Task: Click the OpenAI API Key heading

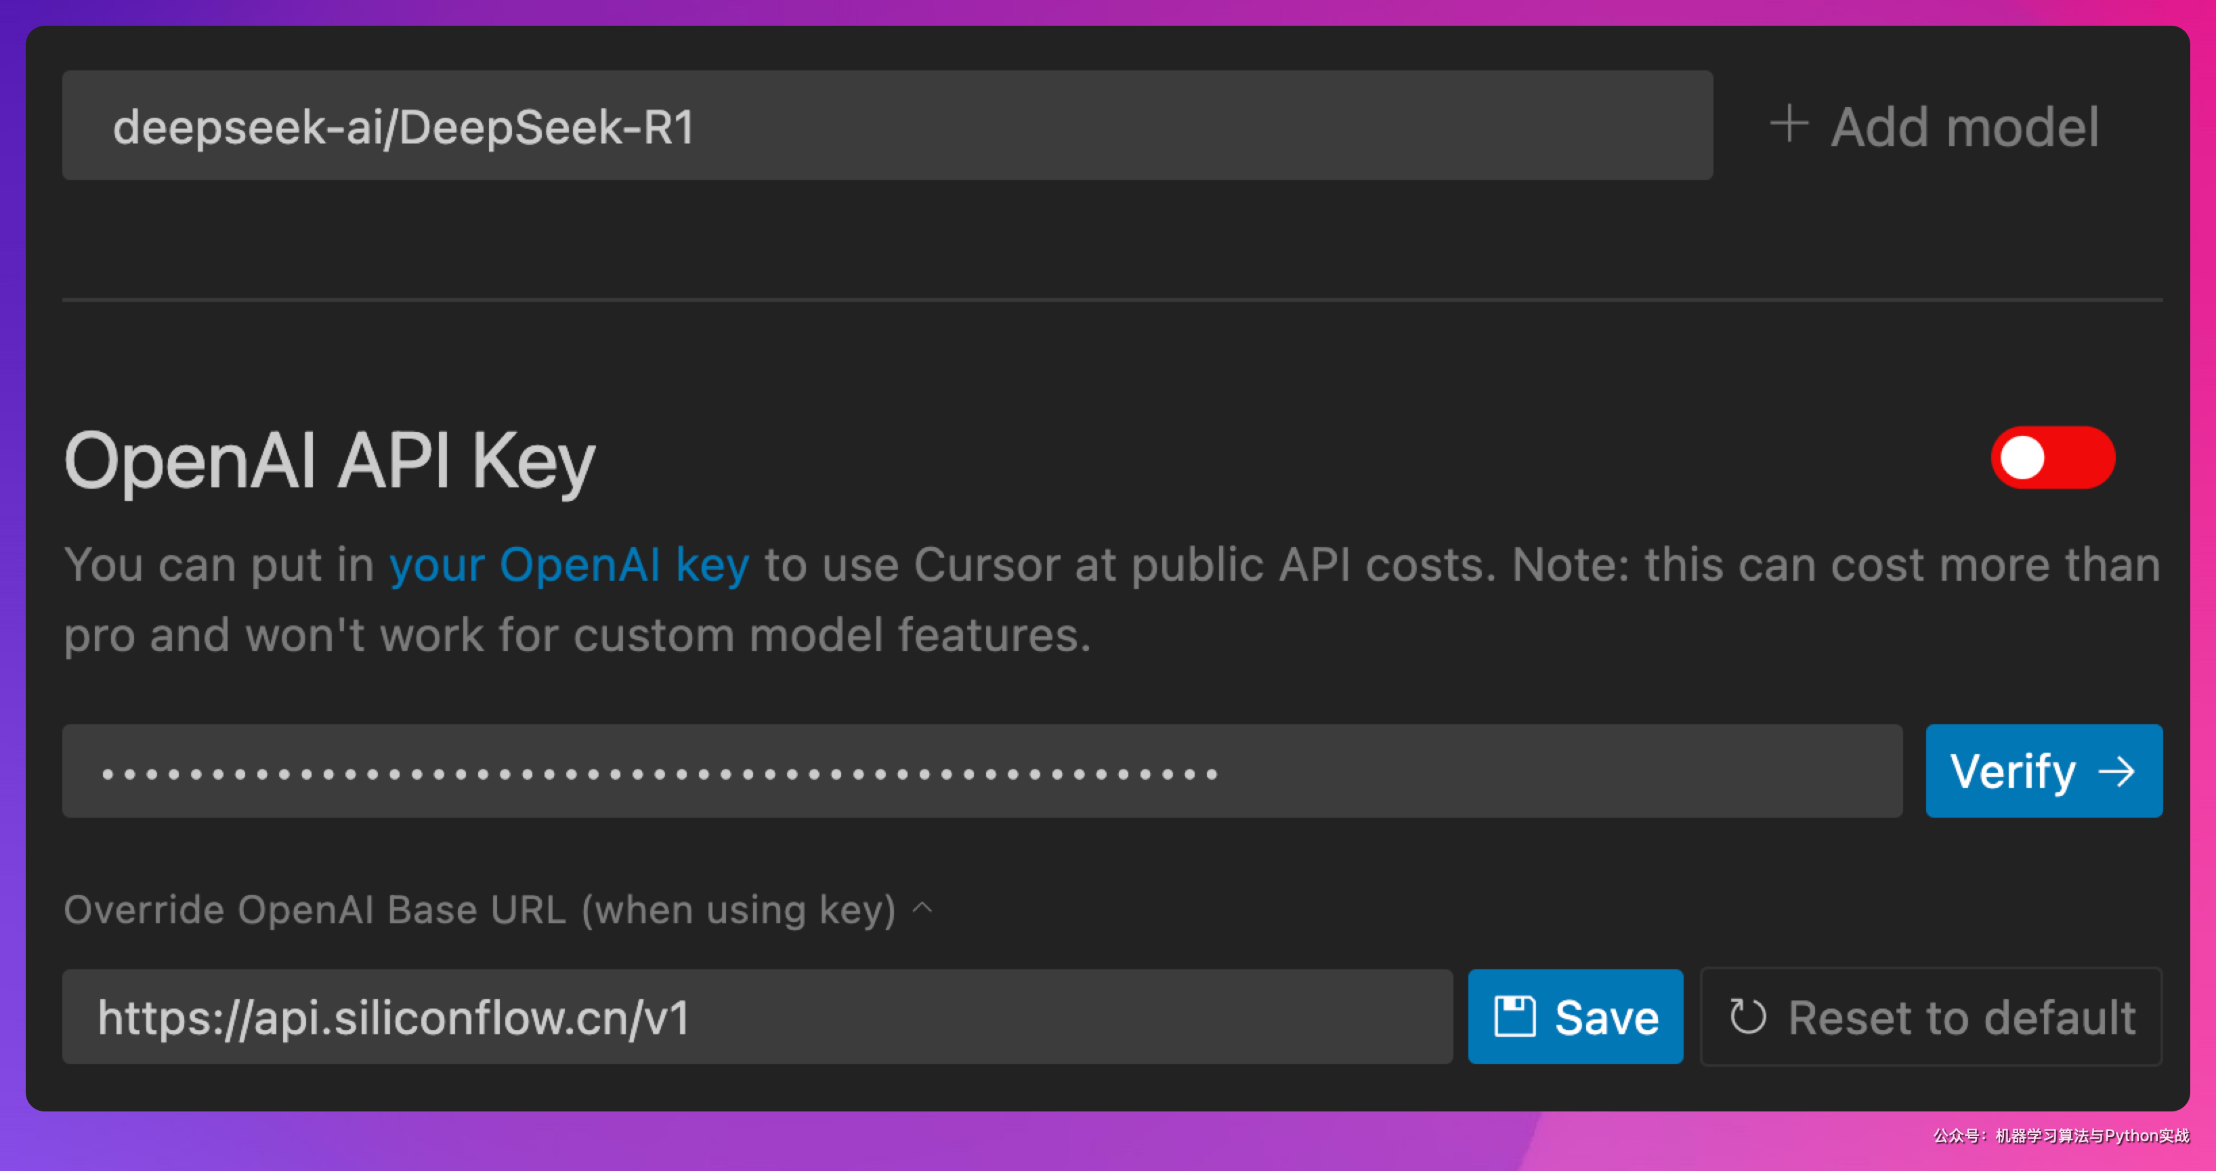Action: click(329, 461)
